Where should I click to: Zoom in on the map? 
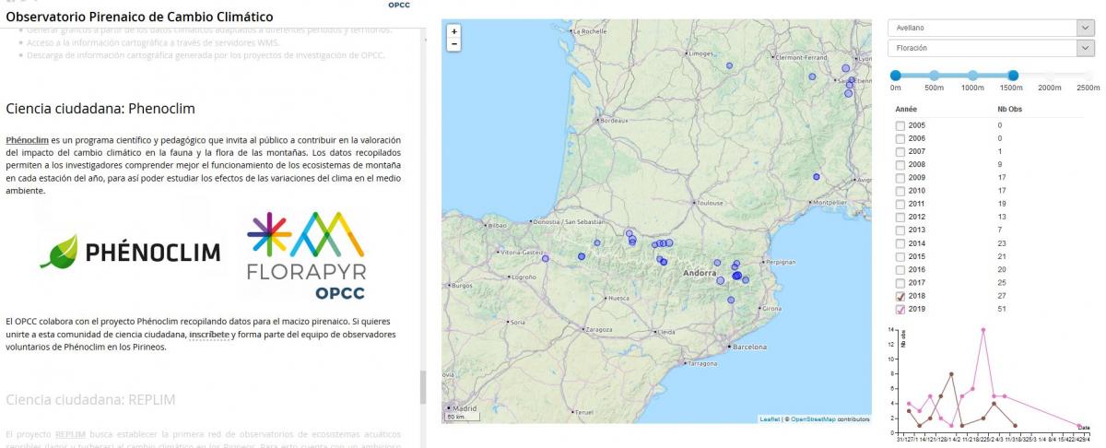point(453,31)
